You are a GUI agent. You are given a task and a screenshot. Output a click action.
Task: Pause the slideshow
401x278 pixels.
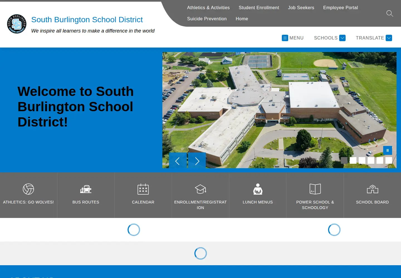(x=388, y=150)
